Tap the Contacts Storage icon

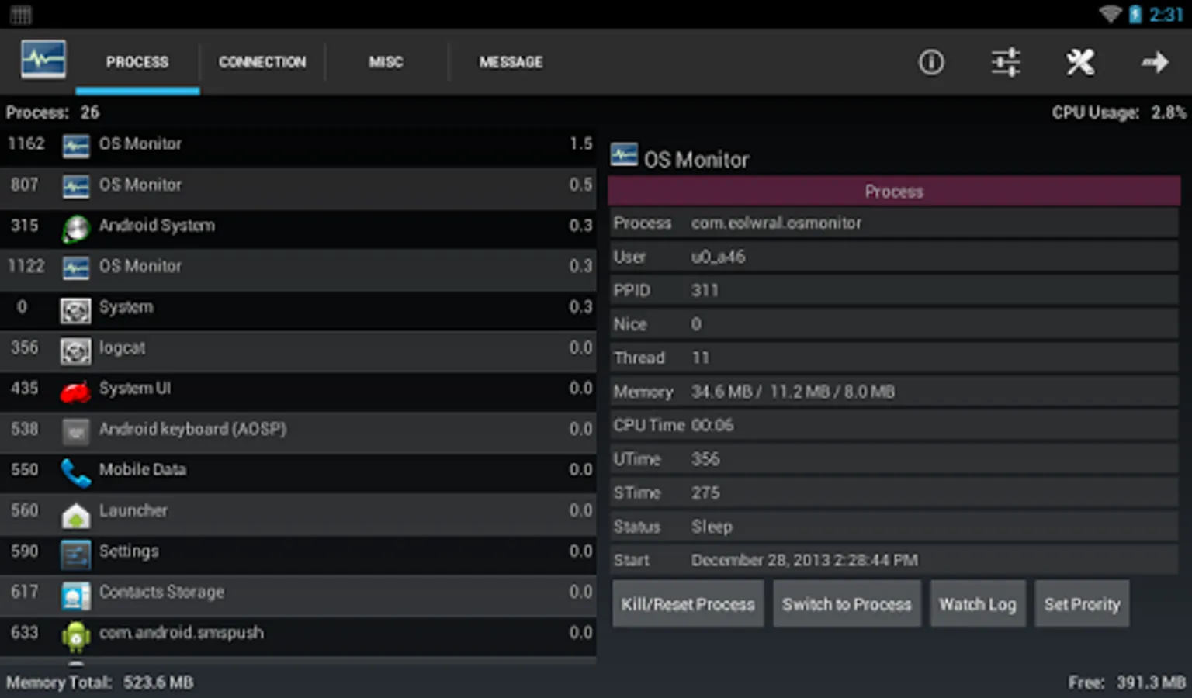tap(76, 595)
